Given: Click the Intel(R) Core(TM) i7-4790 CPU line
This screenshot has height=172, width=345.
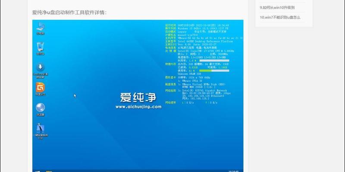Looking at the screenshot, I should click(x=206, y=51).
